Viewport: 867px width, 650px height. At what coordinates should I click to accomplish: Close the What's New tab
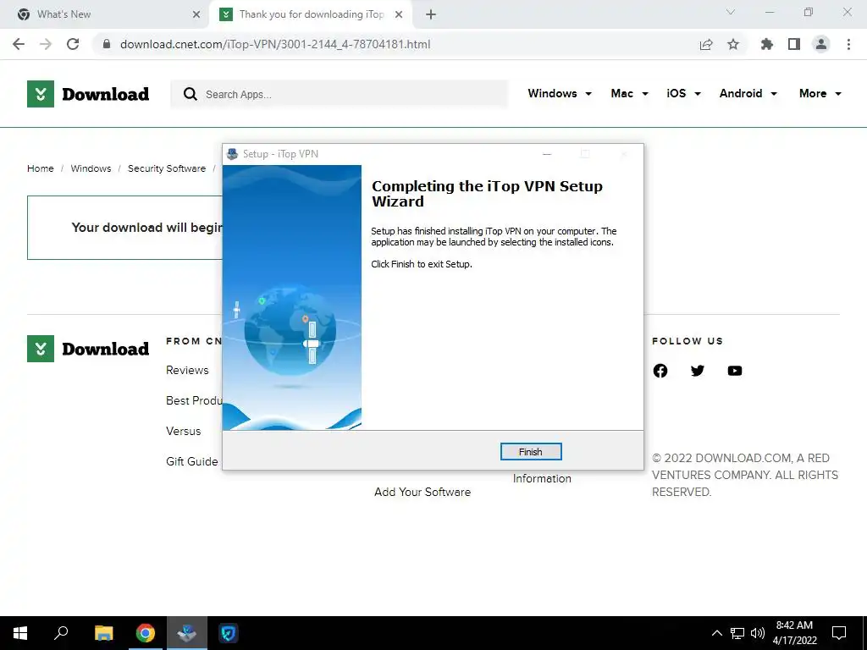[196, 14]
